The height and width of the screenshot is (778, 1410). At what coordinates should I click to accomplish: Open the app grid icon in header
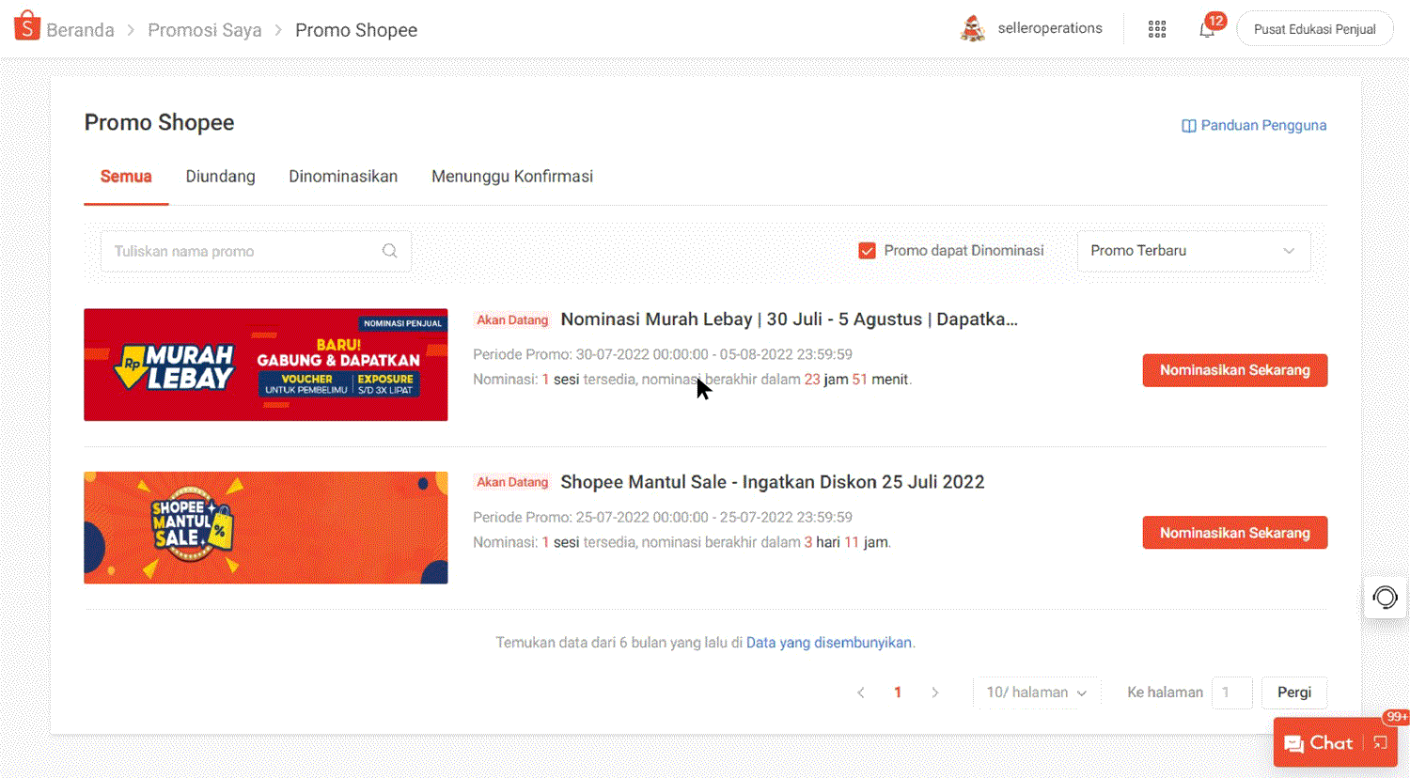(1157, 28)
